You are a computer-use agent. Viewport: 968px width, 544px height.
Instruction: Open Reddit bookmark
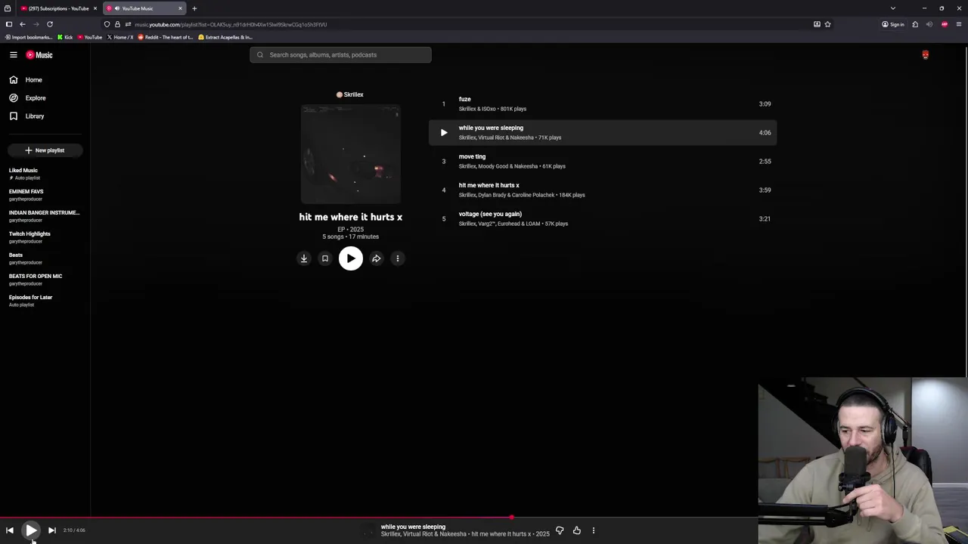point(166,37)
